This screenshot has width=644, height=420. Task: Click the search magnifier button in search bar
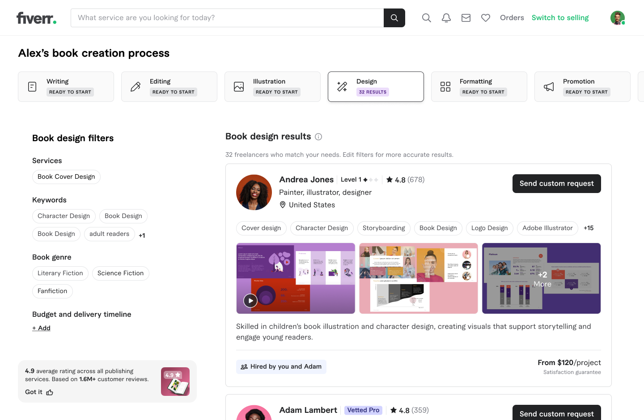[x=394, y=18]
